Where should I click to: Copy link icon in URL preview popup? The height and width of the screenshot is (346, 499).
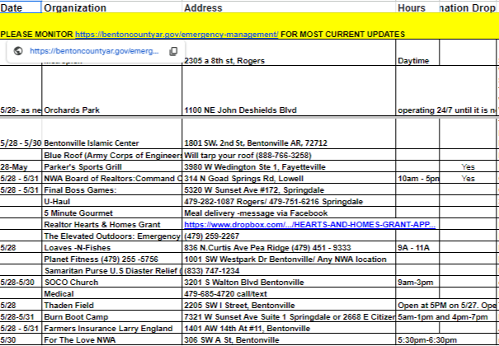point(173,51)
